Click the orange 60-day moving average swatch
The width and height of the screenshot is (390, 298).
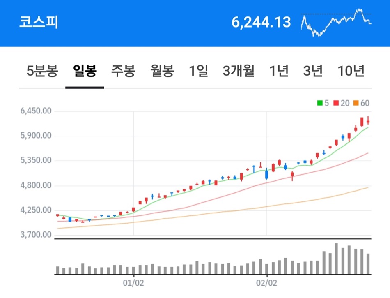tap(356, 103)
